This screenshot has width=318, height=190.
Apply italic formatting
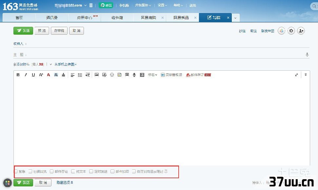point(26,75)
